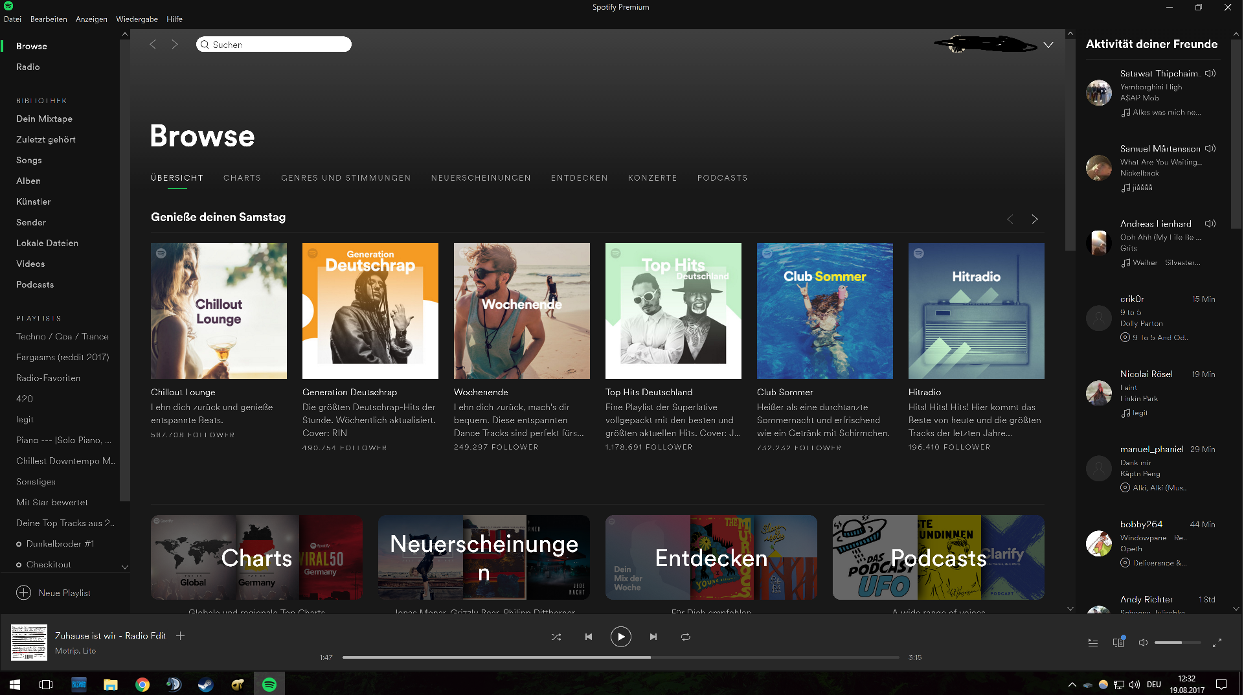Save current song with plus icon

tap(181, 636)
